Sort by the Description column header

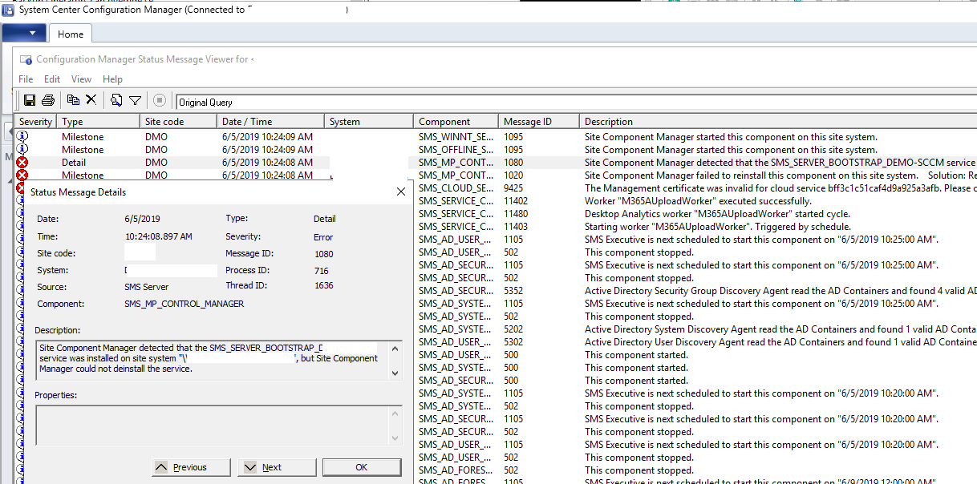tap(778, 122)
